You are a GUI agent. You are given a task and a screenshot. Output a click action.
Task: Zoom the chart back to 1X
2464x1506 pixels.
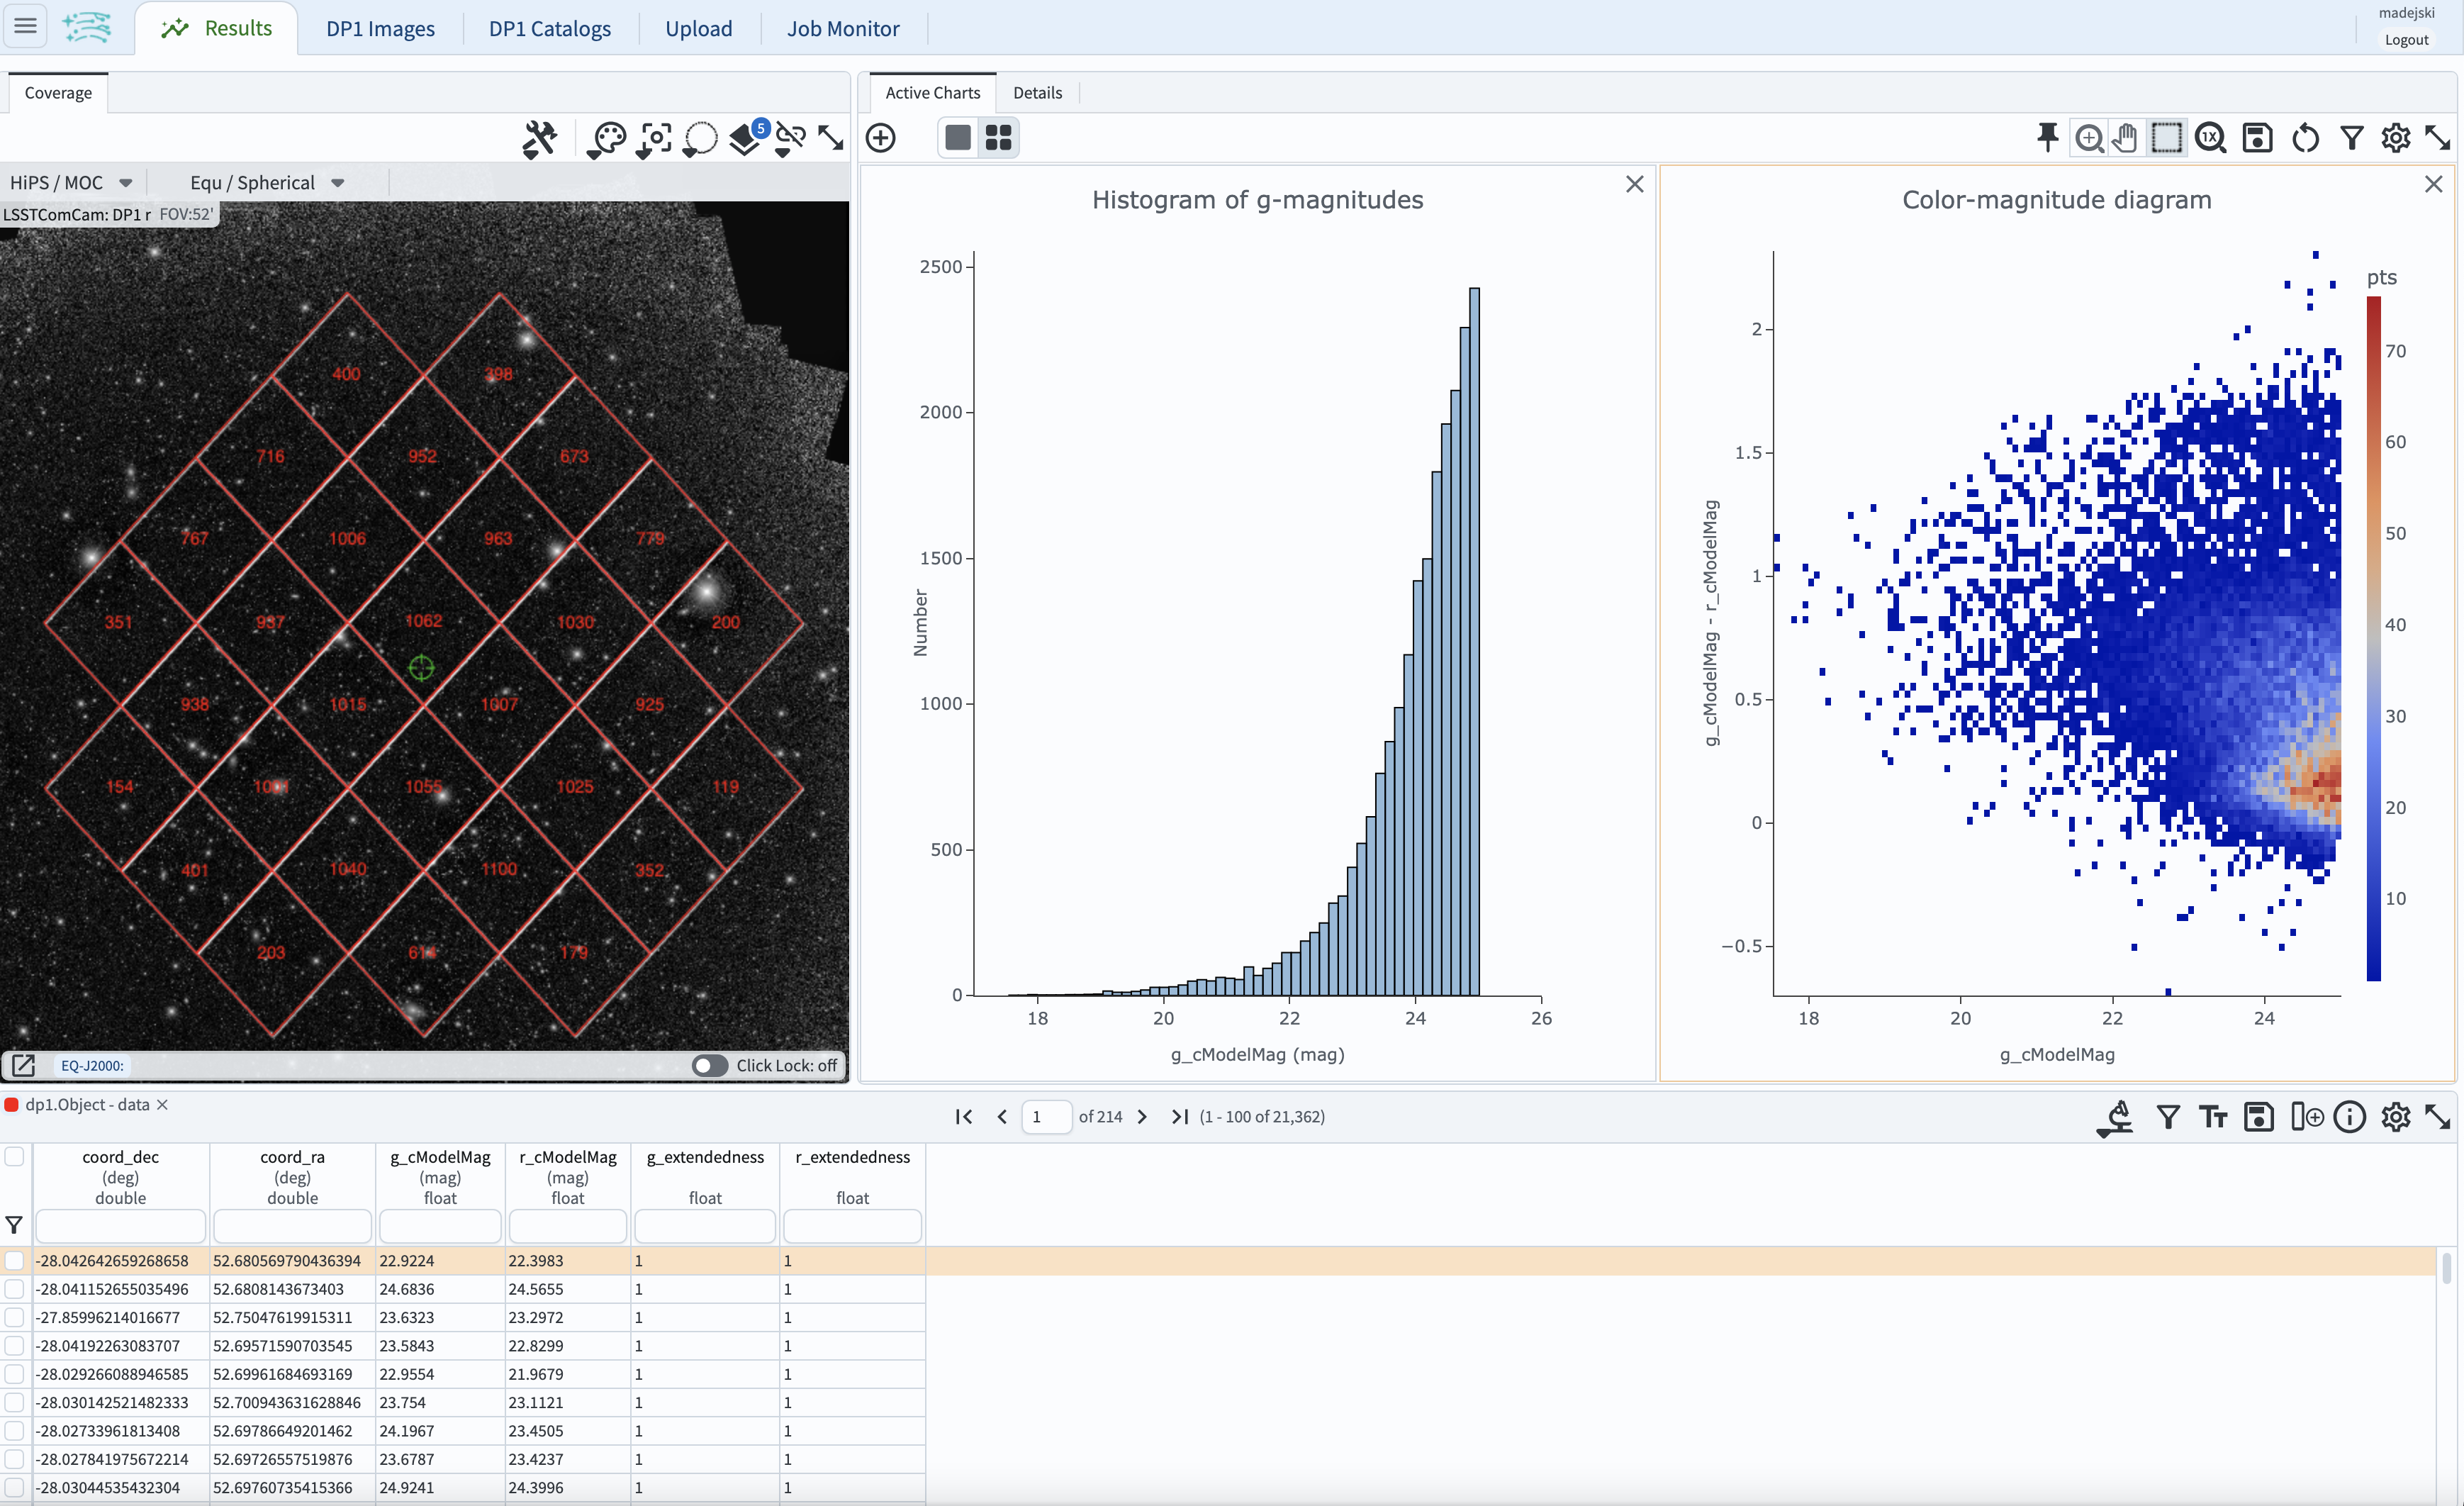pos(2211,138)
